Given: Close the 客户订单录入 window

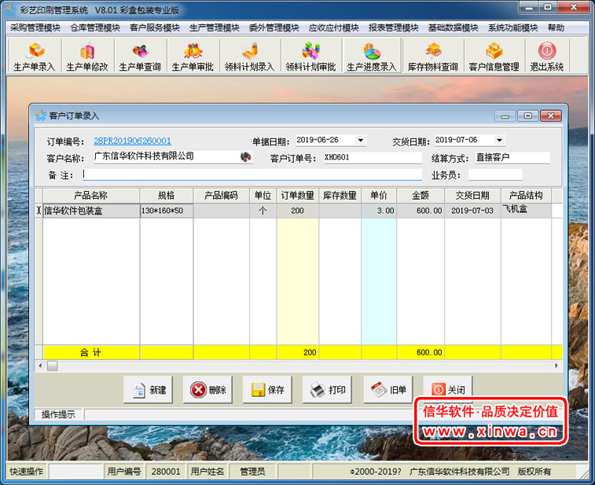Looking at the screenshot, I should point(551,116).
